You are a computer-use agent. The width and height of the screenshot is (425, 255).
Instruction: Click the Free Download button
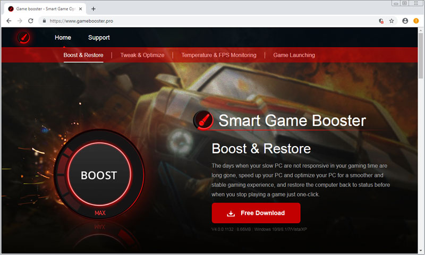point(256,213)
